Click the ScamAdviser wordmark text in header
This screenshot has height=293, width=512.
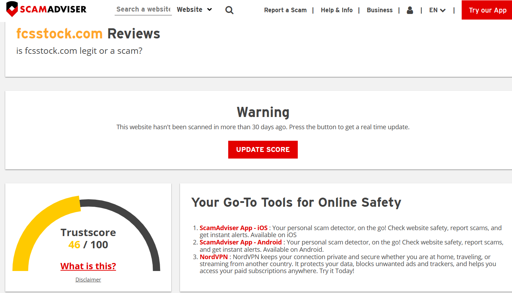[x=53, y=9]
